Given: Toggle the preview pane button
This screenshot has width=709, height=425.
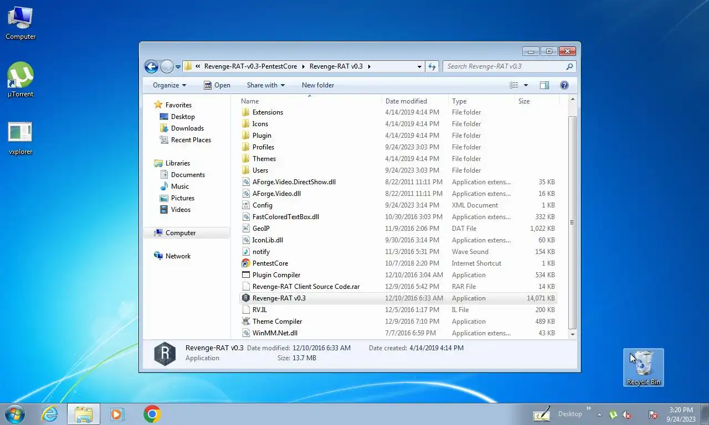Looking at the screenshot, I should point(544,85).
